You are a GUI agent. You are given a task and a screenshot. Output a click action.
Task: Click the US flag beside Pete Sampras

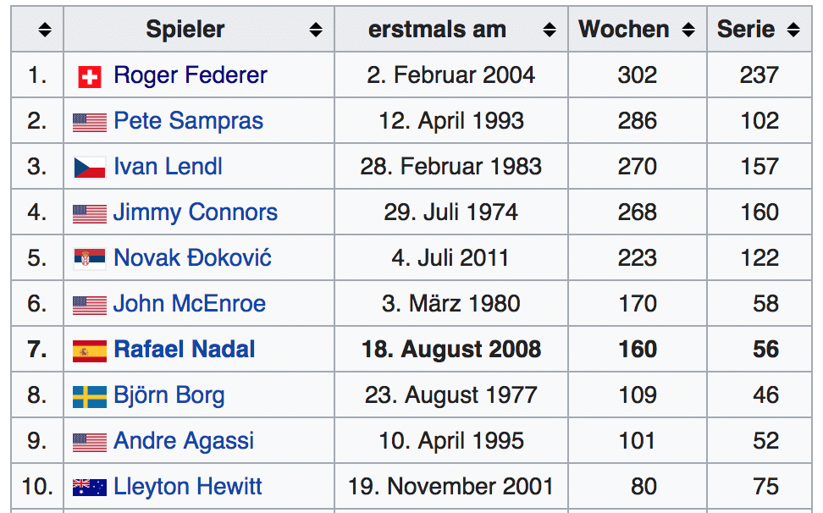click(89, 123)
